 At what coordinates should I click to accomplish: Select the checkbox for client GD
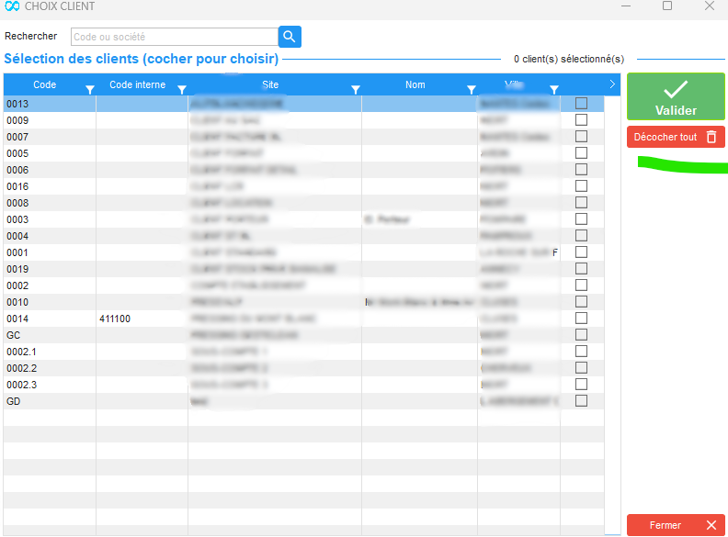point(581,401)
